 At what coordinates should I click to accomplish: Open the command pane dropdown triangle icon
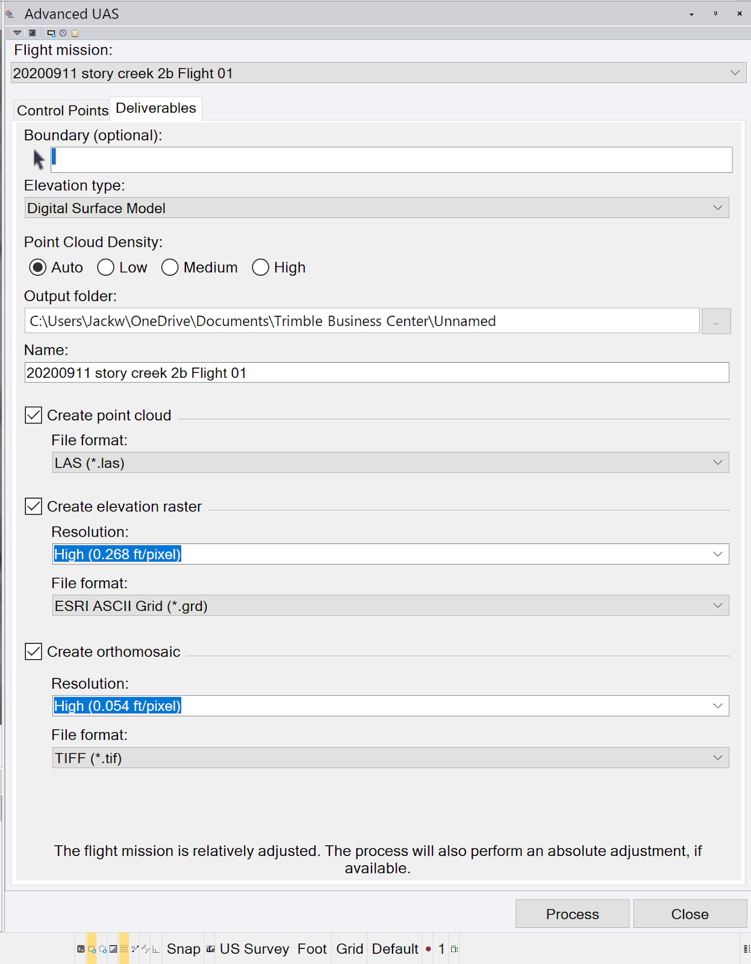coord(17,33)
